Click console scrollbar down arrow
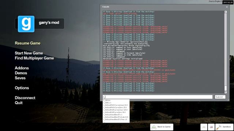Viewport: 234px width, 131px height. [226, 92]
